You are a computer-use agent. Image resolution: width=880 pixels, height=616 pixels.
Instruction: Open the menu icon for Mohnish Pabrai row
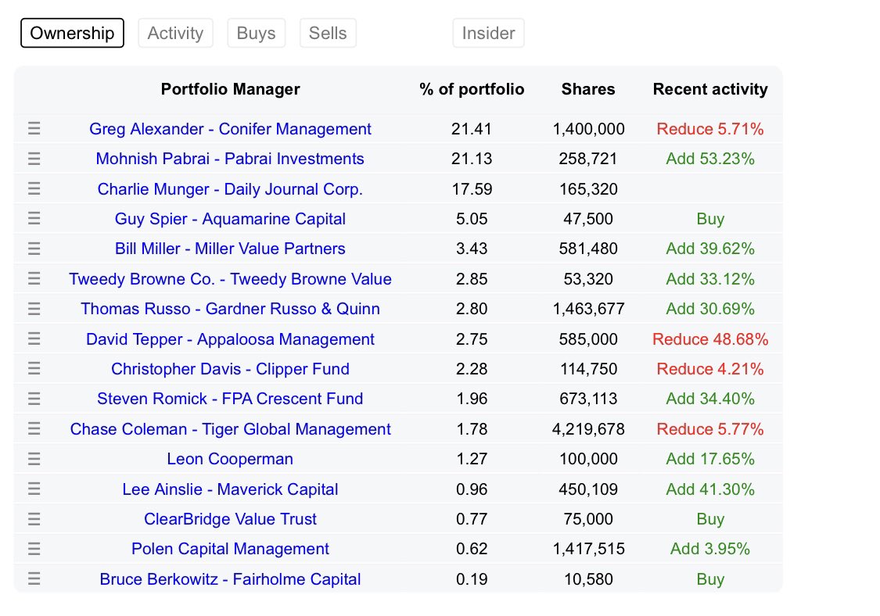[x=34, y=159]
